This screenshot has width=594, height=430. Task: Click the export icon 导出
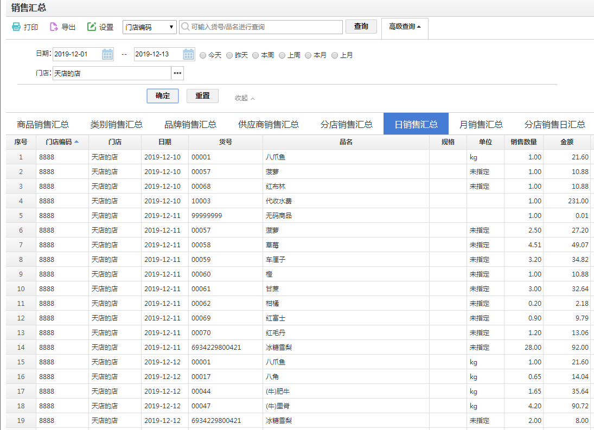click(x=54, y=27)
